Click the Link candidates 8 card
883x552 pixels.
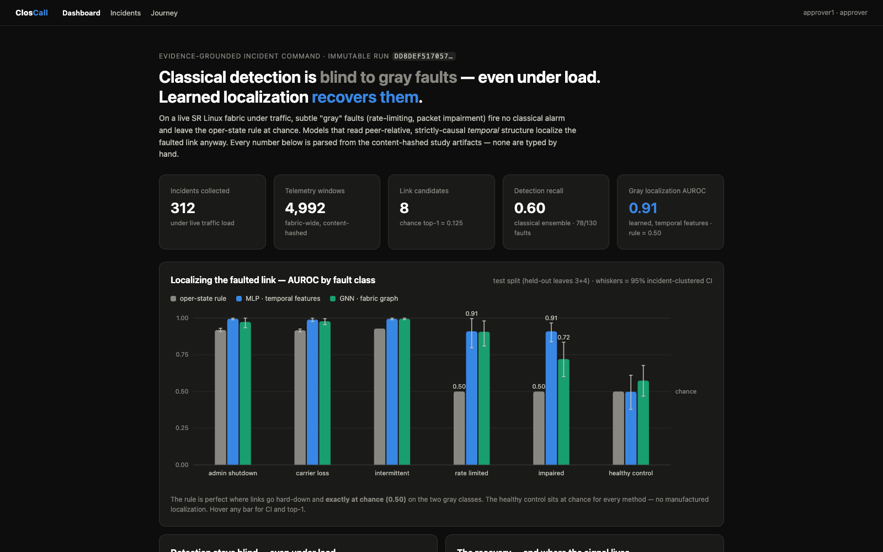tap(441, 212)
